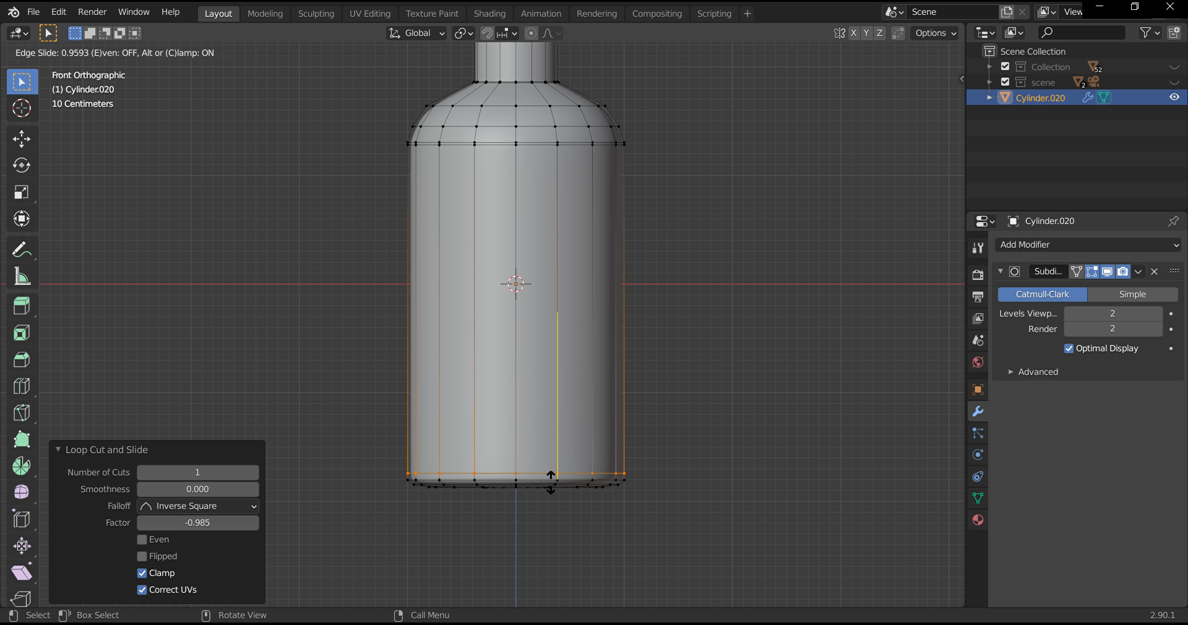Viewport: 1188px width, 625px height.
Task: Switch to the Modeling workspace tab
Action: point(265,14)
